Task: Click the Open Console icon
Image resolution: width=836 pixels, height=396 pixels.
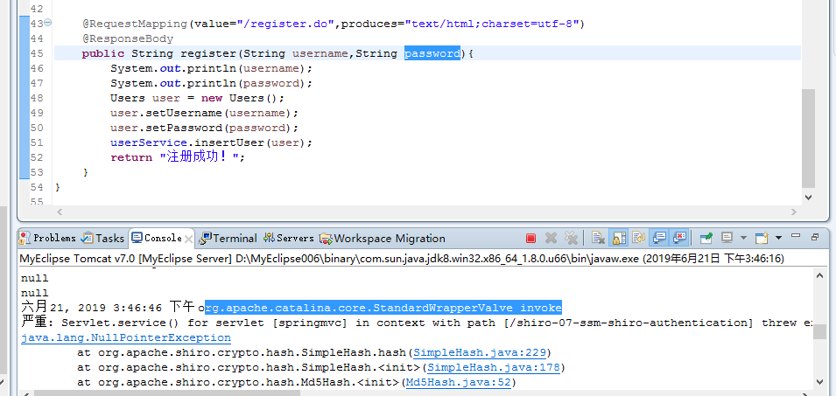Action: click(762, 238)
